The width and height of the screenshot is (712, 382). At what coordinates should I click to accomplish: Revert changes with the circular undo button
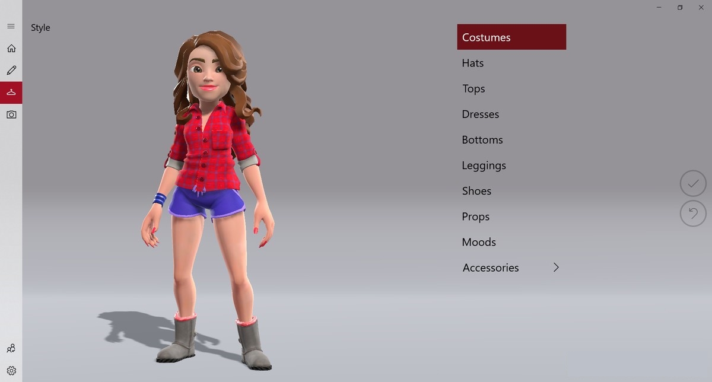tap(692, 214)
